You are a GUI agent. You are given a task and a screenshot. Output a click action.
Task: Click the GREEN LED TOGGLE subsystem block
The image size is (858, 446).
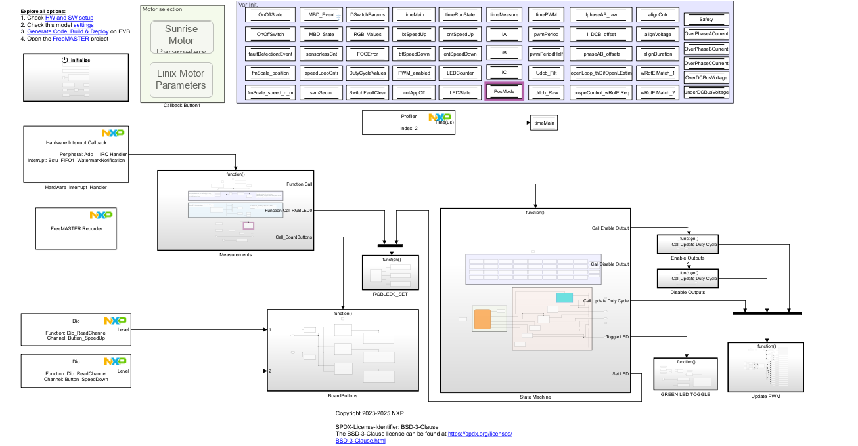pyautogui.click(x=685, y=374)
